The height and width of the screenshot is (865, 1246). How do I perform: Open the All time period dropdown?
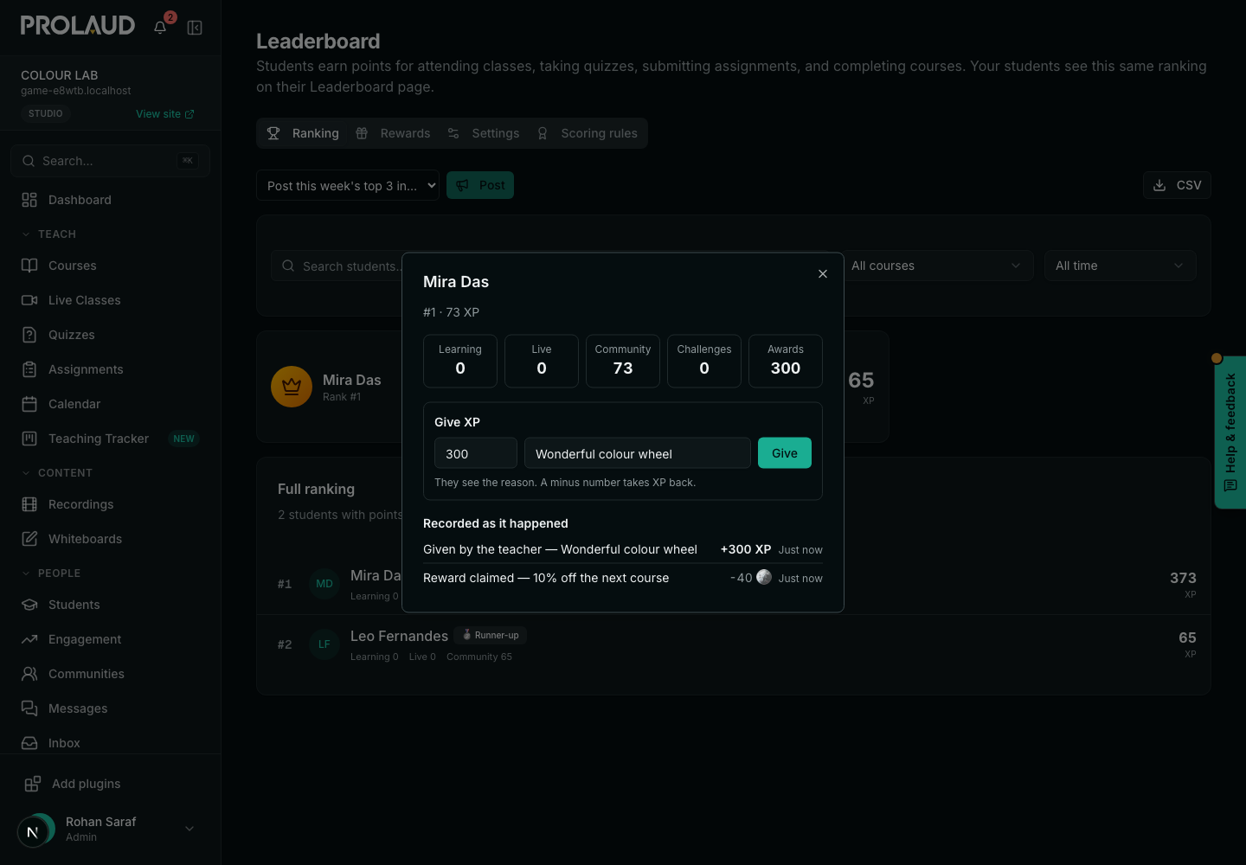click(x=1120, y=266)
